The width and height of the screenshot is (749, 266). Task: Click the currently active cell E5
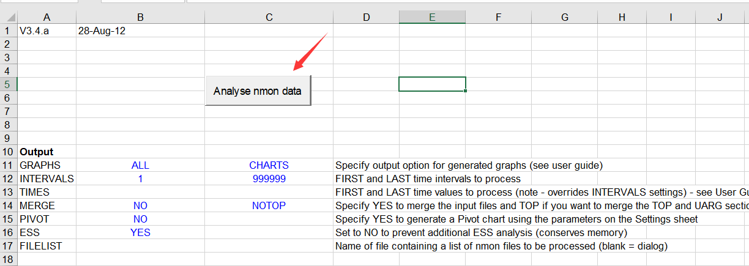pyautogui.click(x=432, y=84)
